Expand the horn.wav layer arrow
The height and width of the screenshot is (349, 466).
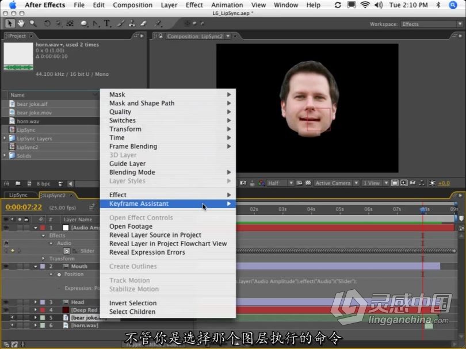(x=35, y=325)
